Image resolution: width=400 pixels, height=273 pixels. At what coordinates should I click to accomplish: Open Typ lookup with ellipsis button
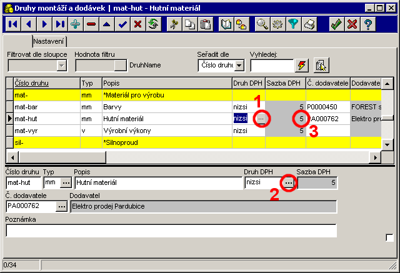pyautogui.click(x=65, y=183)
